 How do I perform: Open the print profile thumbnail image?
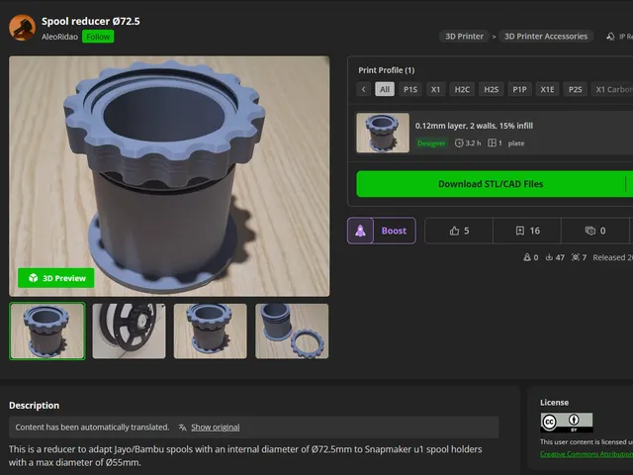click(383, 133)
